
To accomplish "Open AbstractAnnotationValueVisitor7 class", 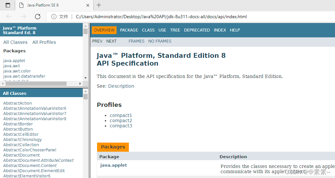I will [35, 113].
